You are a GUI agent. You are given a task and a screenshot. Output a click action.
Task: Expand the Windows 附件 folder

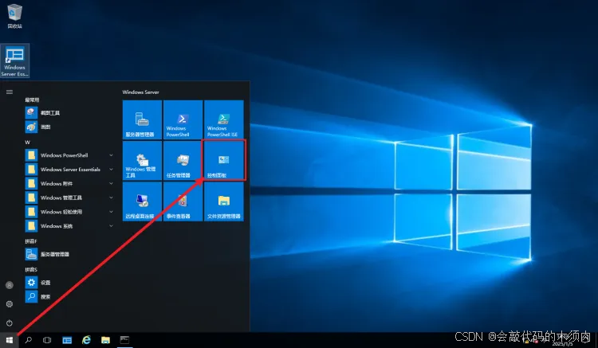(69, 183)
